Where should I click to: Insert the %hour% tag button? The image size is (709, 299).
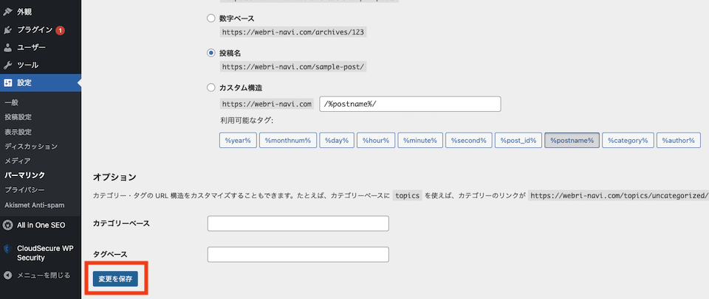point(376,140)
